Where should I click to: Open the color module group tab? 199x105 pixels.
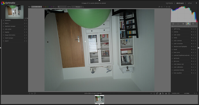188,24
